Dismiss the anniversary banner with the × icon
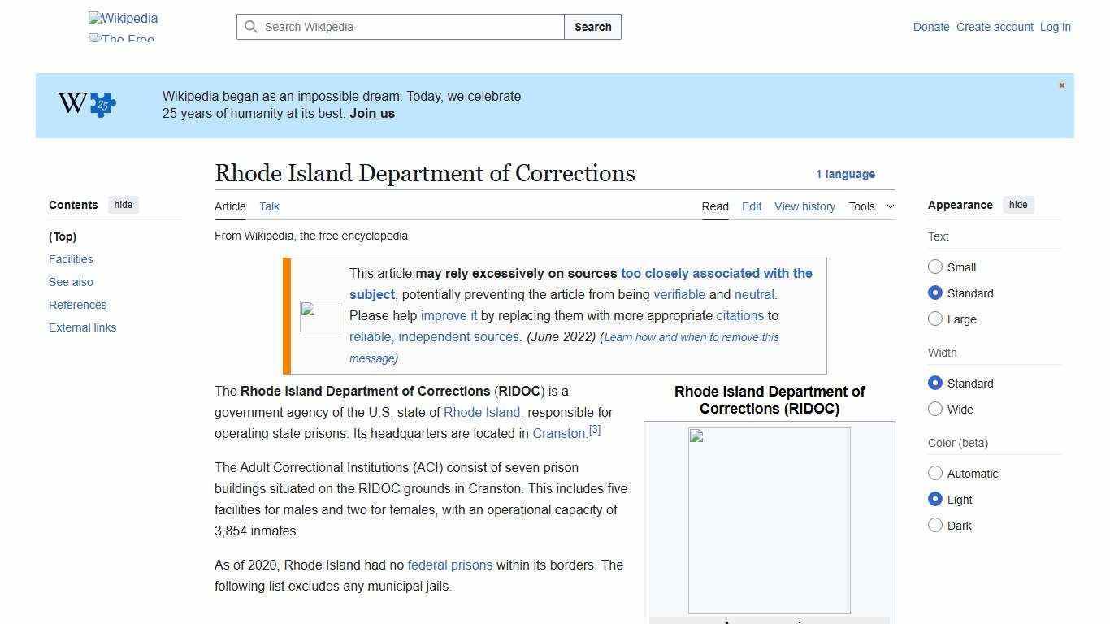Viewport: 1110px width, 624px height. click(1061, 84)
